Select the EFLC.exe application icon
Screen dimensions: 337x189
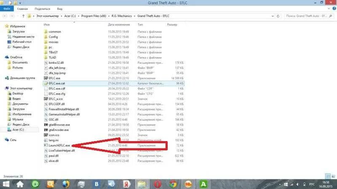pyautogui.click(x=46, y=78)
